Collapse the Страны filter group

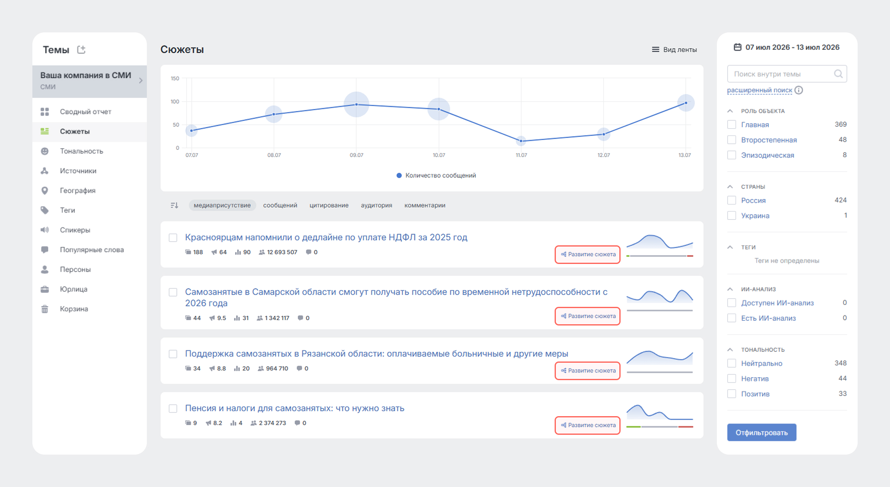[x=730, y=187]
